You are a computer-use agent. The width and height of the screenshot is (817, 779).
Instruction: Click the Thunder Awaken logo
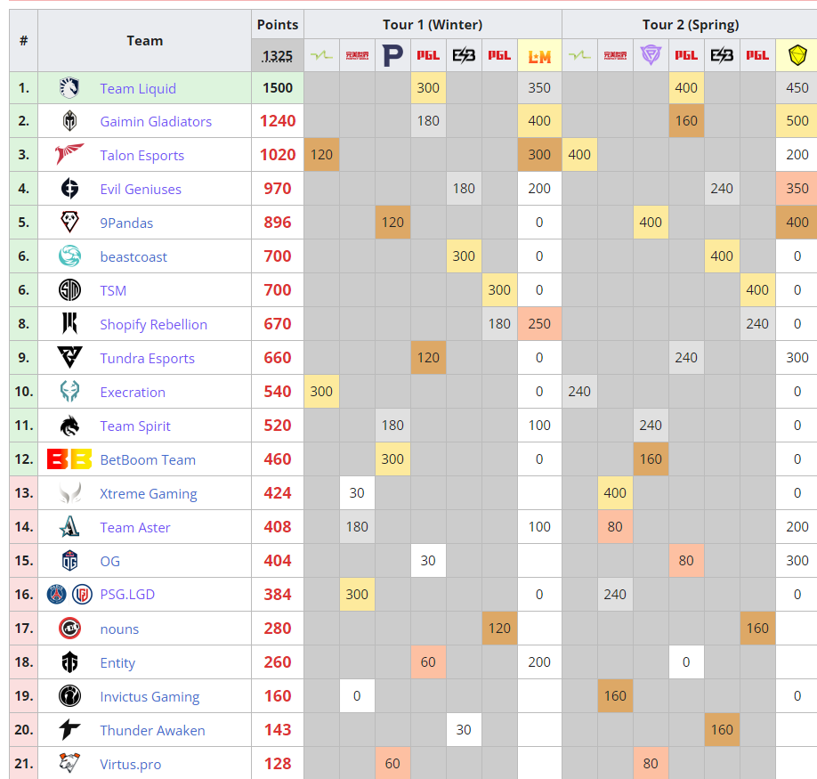(x=69, y=729)
